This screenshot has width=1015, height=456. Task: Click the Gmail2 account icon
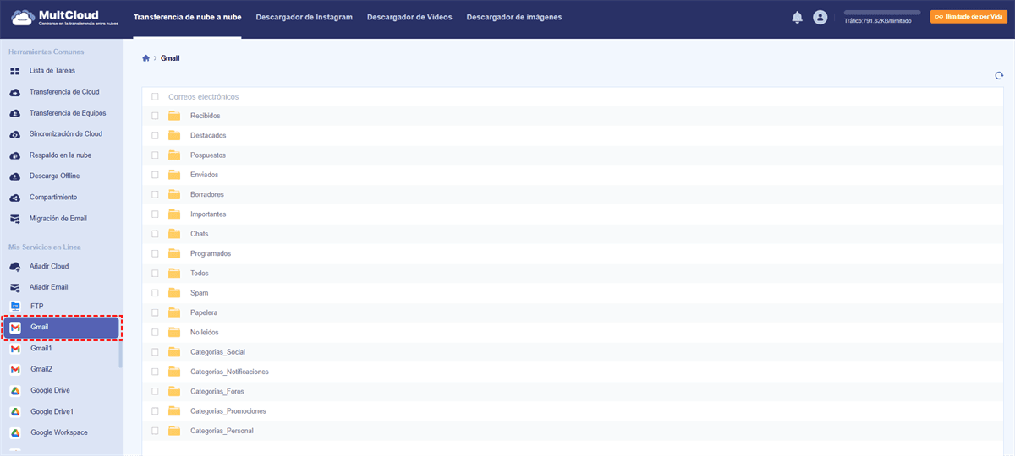click(15, 370)
